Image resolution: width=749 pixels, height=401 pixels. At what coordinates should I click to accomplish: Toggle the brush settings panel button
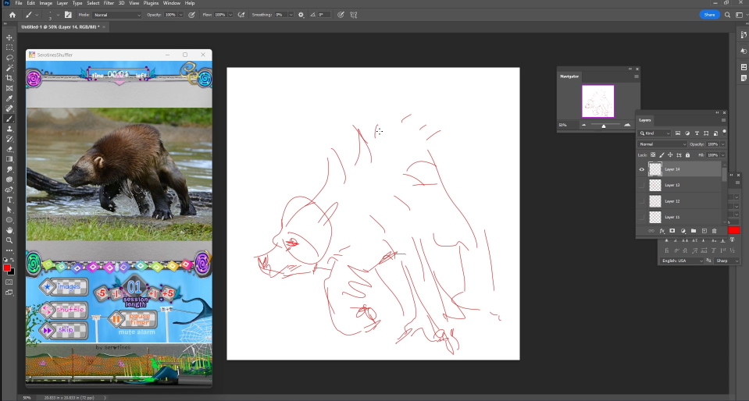[x=68, y=15]
